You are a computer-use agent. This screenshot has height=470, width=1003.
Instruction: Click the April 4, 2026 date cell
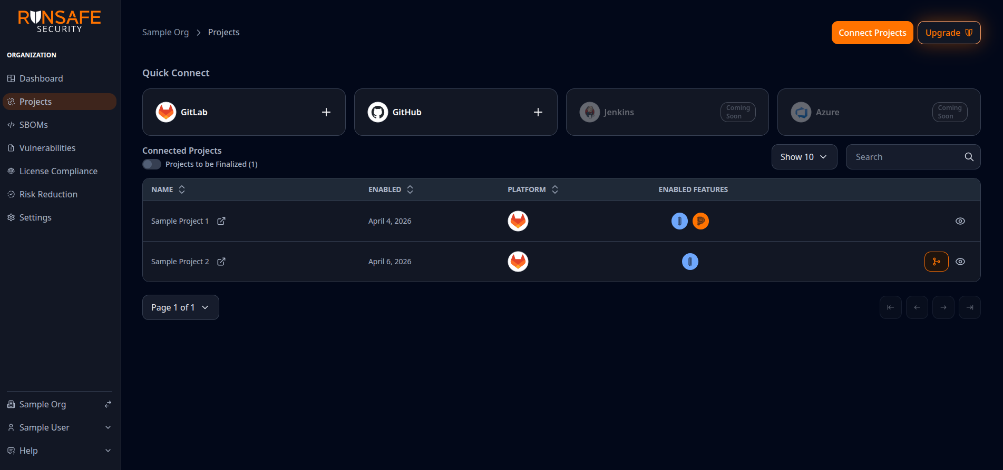pos(389,221)
